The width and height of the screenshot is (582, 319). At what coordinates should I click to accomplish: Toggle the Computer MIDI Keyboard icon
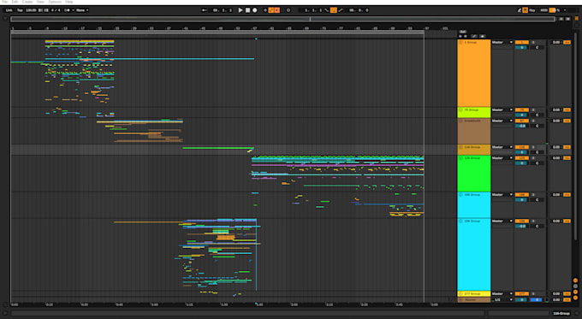526,10
